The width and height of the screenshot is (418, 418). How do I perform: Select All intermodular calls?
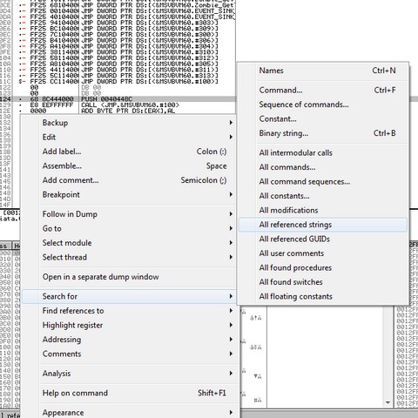click(x=323, y=152)
